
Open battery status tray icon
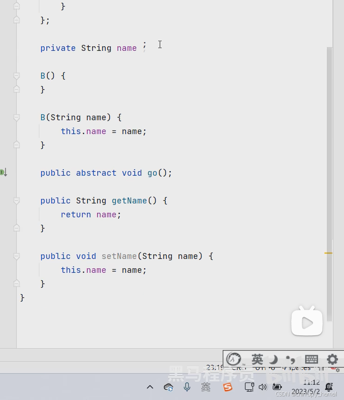(x=277, y=387)
